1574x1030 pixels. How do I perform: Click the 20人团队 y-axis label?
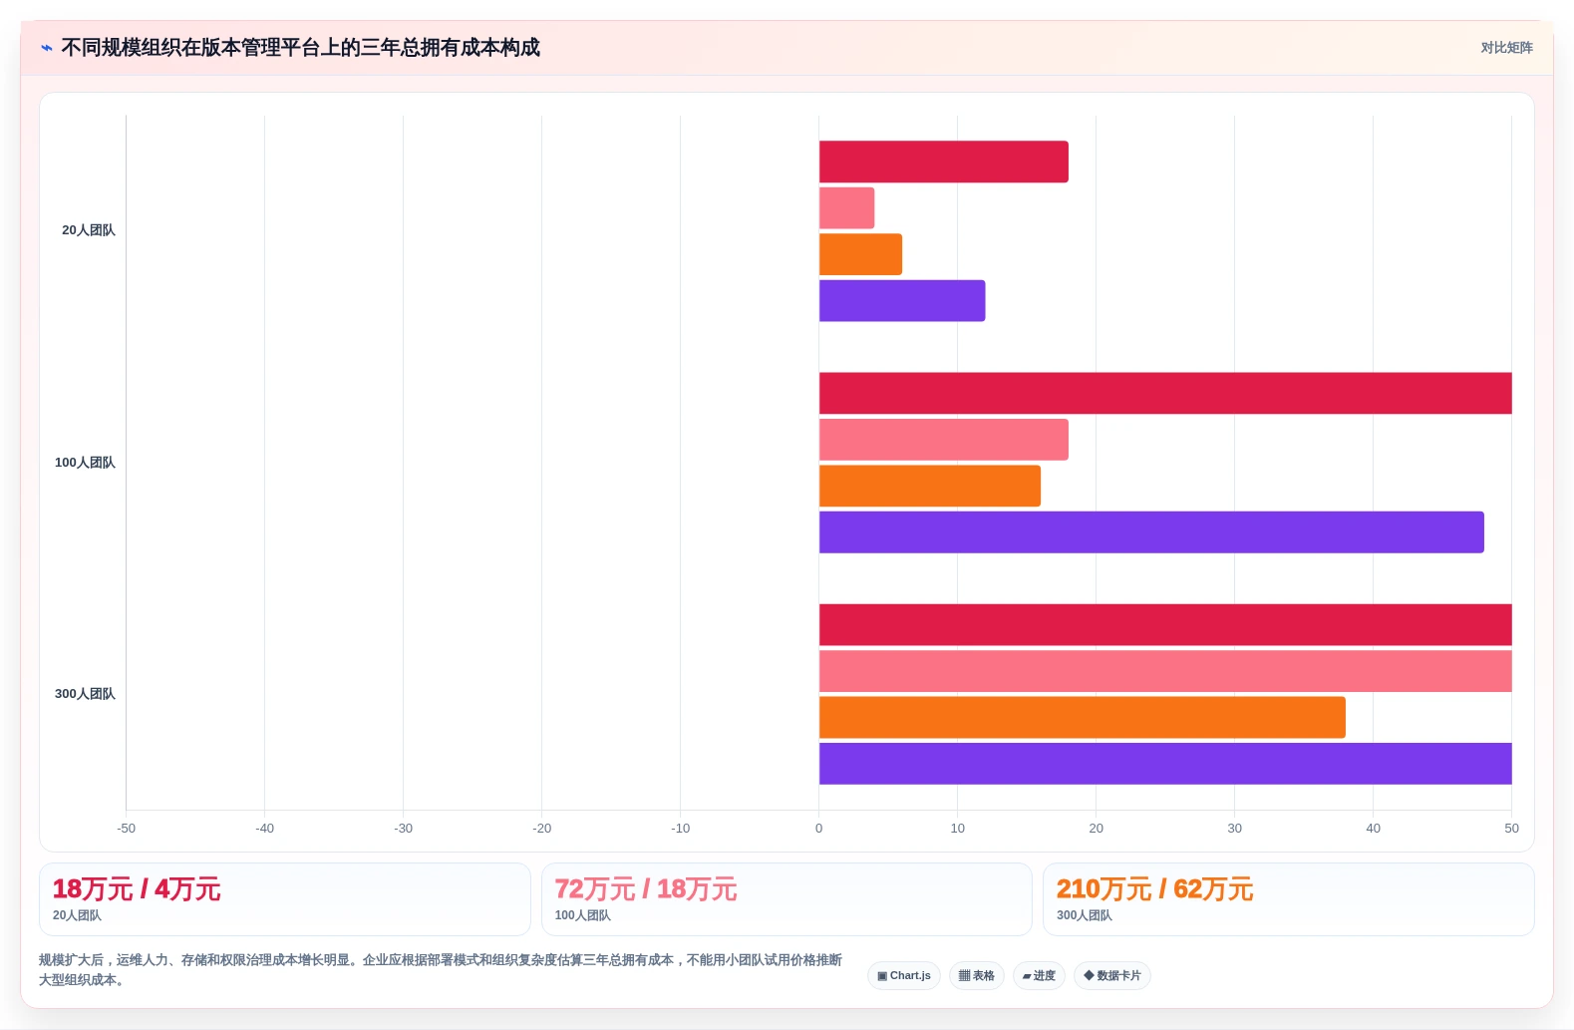tap(89, 230)
